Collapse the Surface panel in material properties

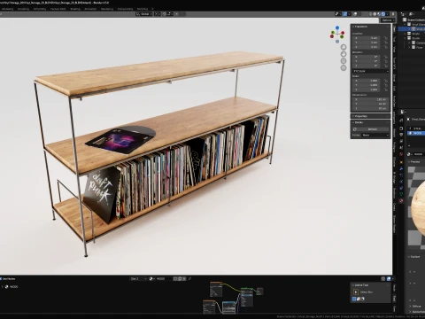(413, 257)
